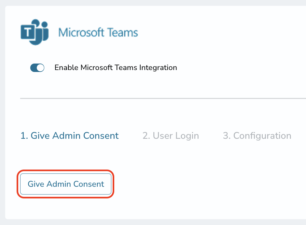Click the Microsoft Teams logo icon
The image size is (306, 225).
pos(35,32)
